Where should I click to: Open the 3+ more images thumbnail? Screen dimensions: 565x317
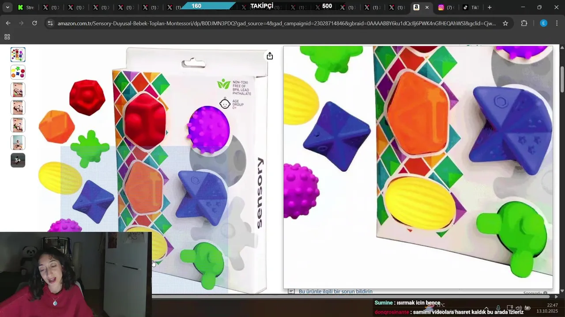[x=18, y=160]
